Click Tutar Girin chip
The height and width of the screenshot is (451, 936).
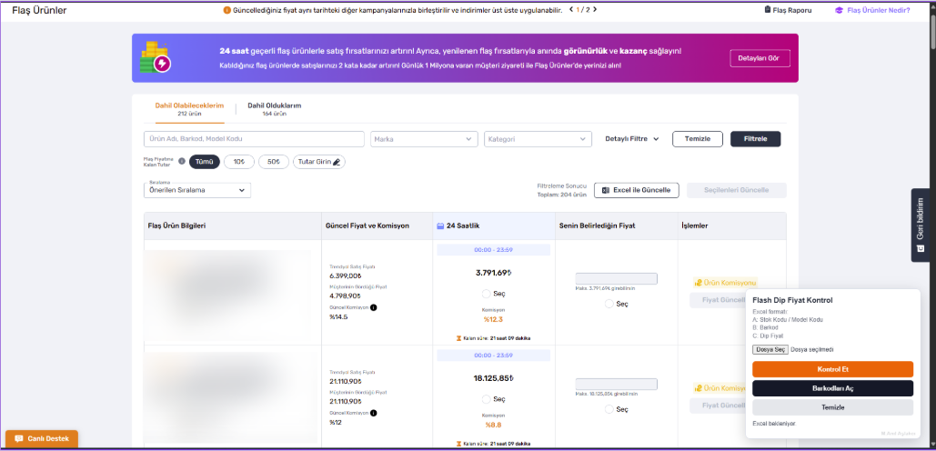318,162
